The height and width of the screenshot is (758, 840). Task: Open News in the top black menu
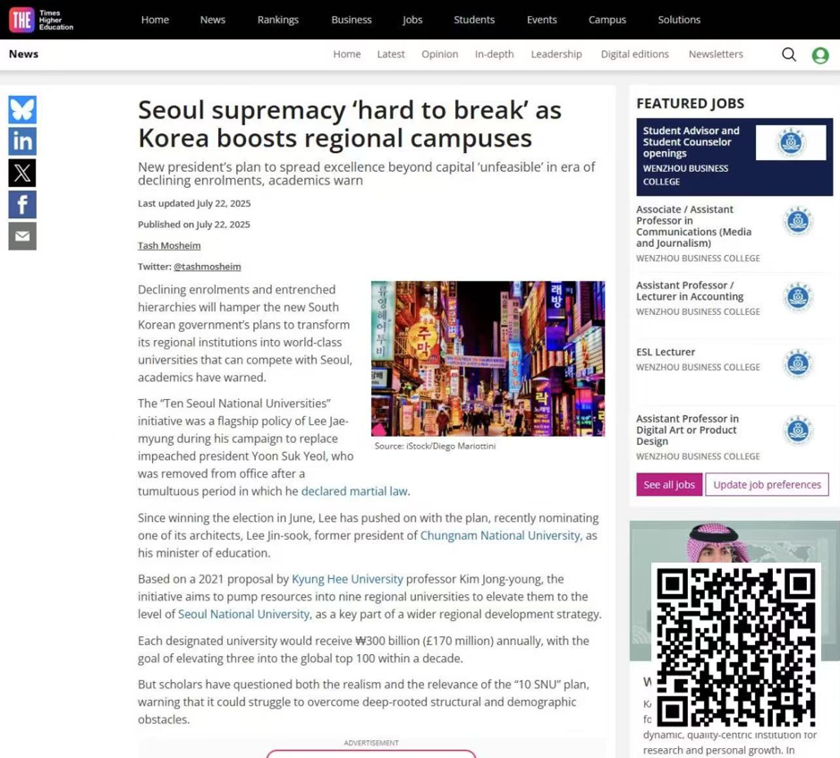(x=213, y=20)
